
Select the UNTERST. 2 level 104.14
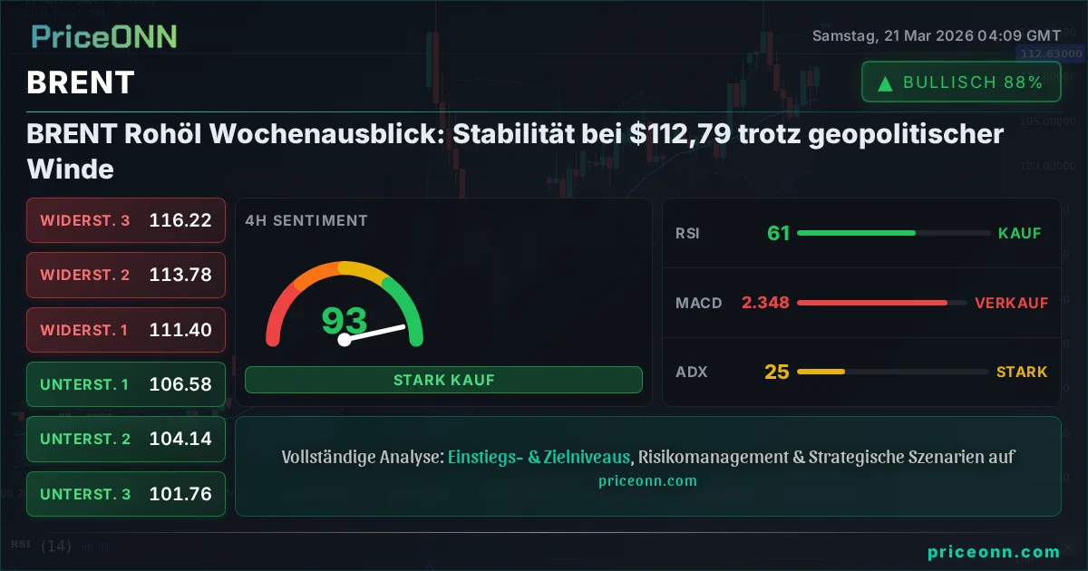coord(126,439)
